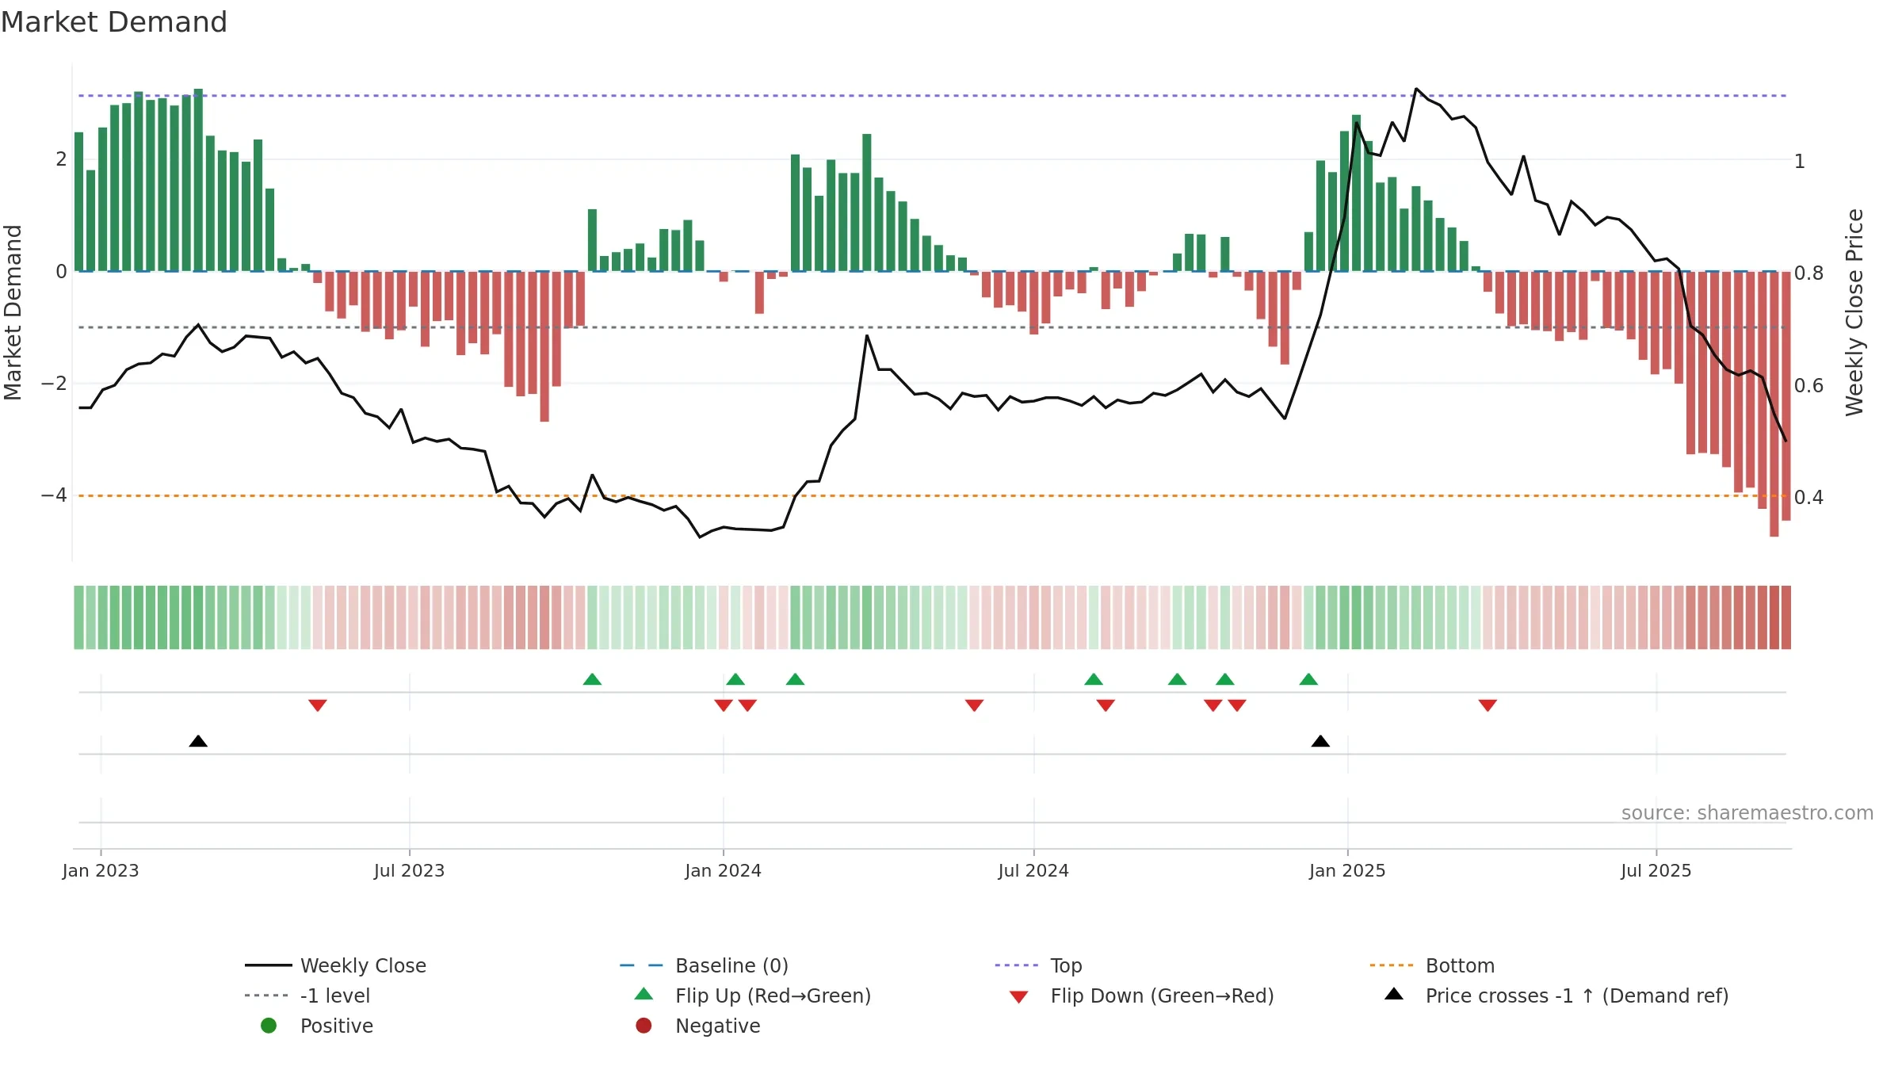Click the 0.4 tick on right price axis
This screenshot has height=1070, width=1902.
pos(1808,497)
